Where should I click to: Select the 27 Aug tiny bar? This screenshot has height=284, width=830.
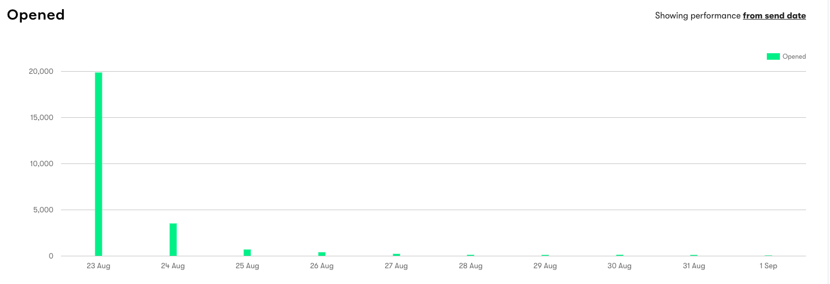click(396, 255)
